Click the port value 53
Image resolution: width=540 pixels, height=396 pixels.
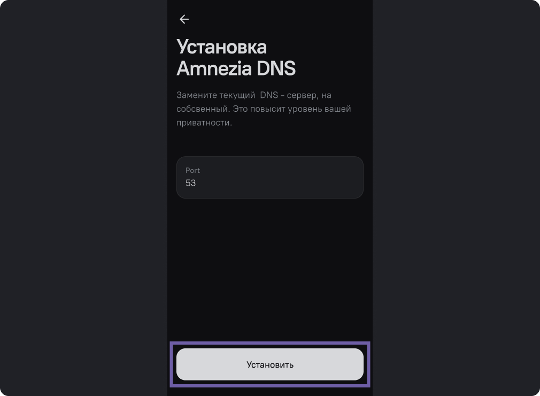190,183
